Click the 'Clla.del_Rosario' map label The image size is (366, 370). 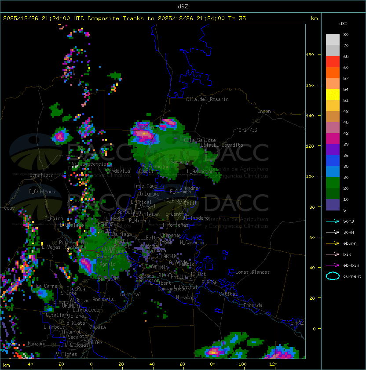pyautogui.click(x=207, y=99)
